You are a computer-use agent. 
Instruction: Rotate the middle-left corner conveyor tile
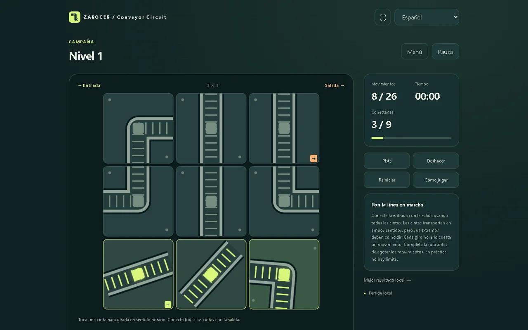(138, 201)
